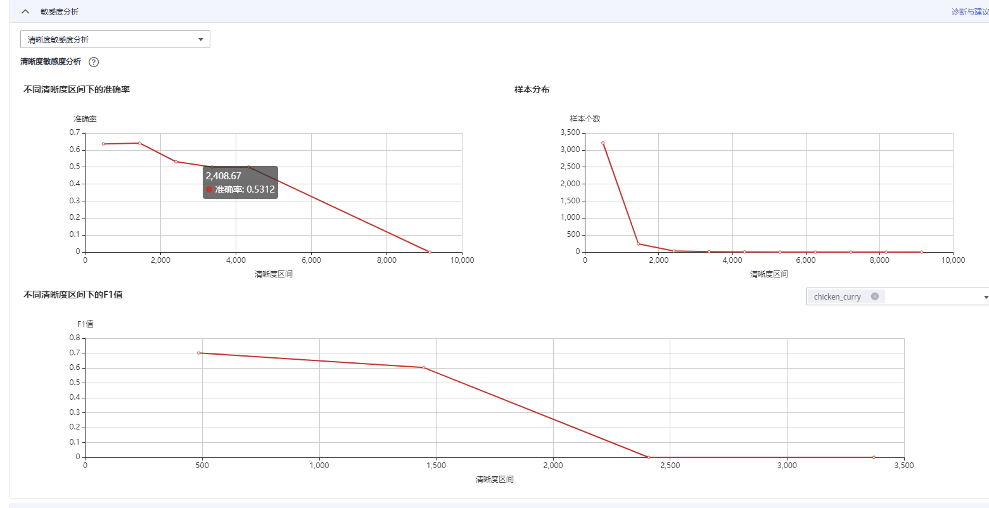Open the 清晰度敏感度分析 dropdown
This screenshot has height=508, width=989.
pos(115,39)
